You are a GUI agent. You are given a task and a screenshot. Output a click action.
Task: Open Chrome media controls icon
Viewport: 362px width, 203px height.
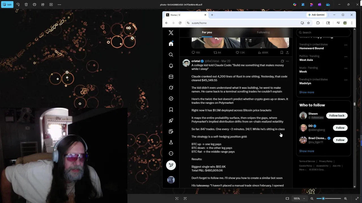click(338, 23)
